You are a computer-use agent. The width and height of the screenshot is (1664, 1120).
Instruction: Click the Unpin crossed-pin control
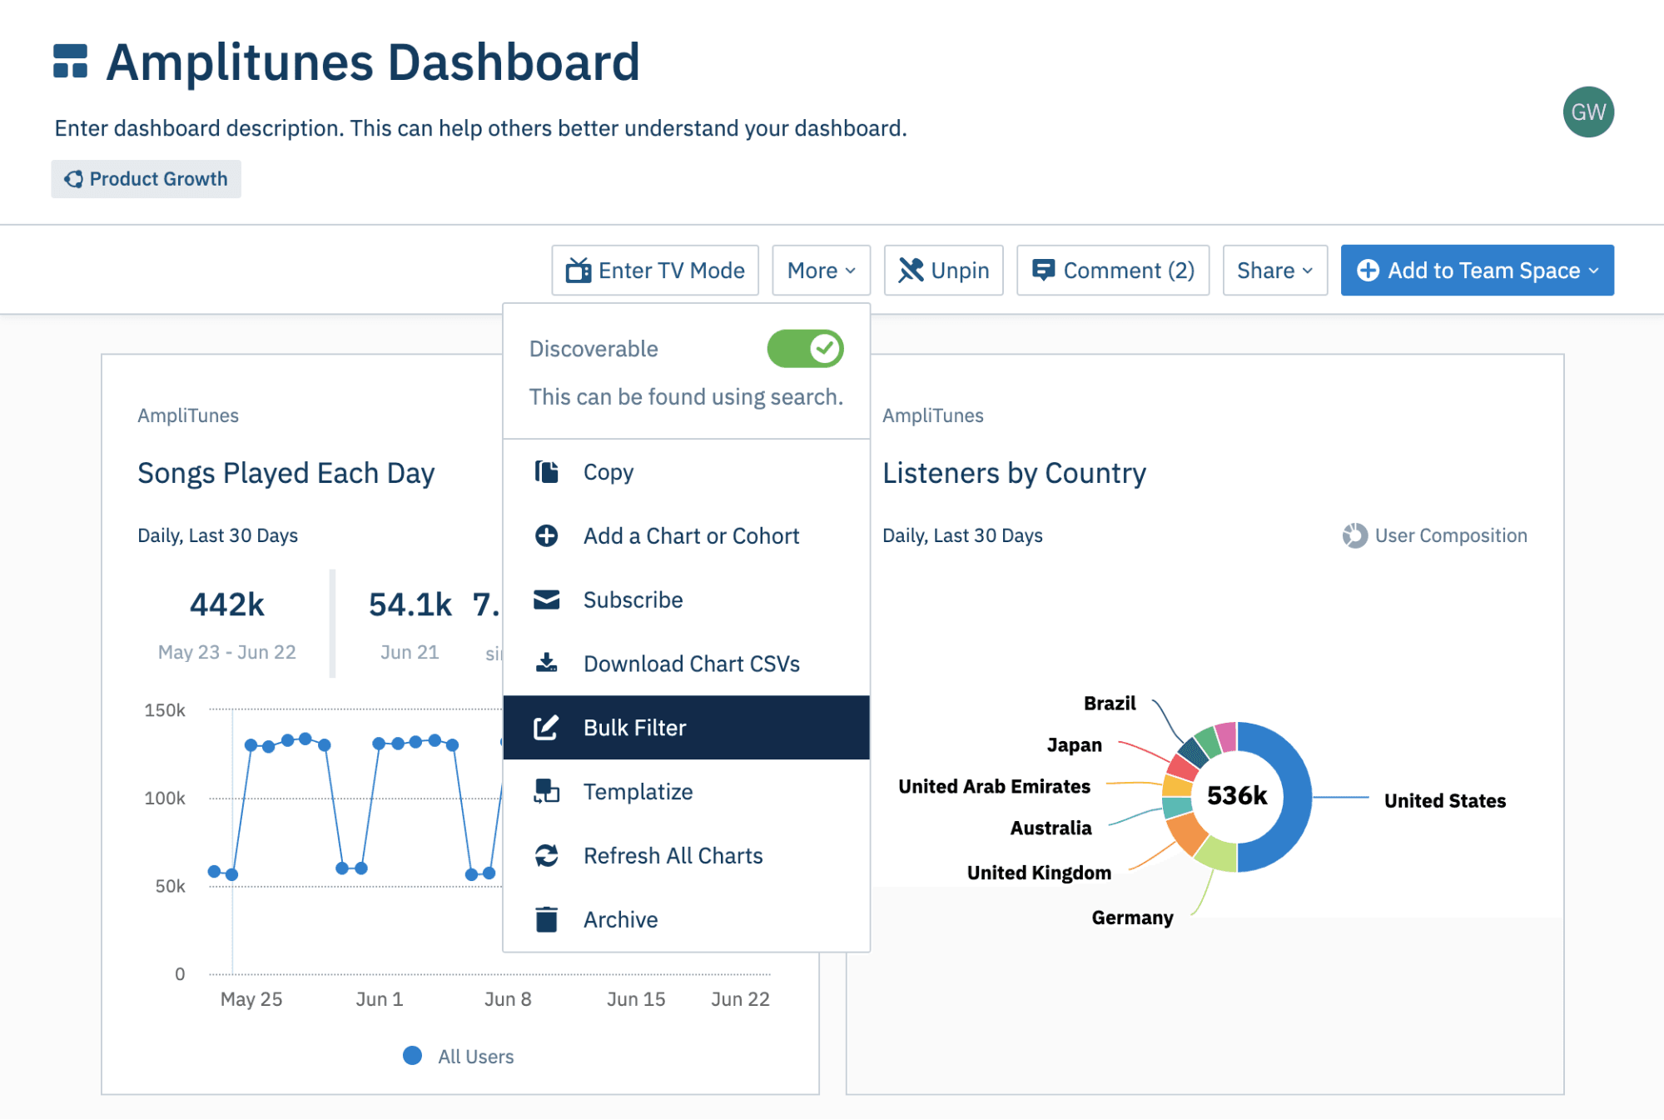tap(943, 270)
